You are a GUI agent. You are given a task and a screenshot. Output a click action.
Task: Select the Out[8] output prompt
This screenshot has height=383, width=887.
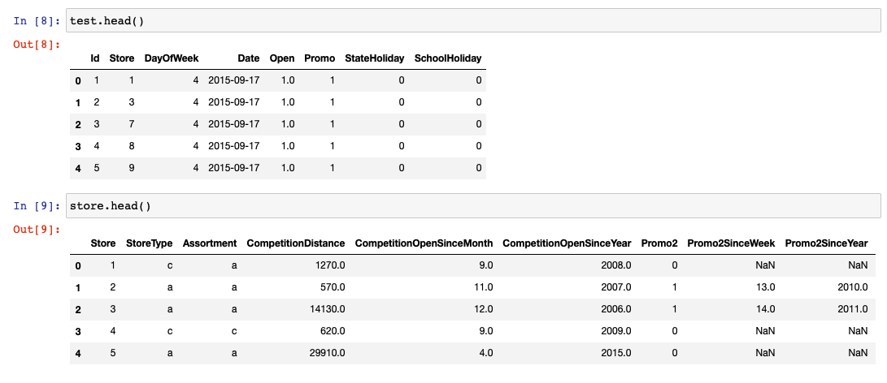37,44
